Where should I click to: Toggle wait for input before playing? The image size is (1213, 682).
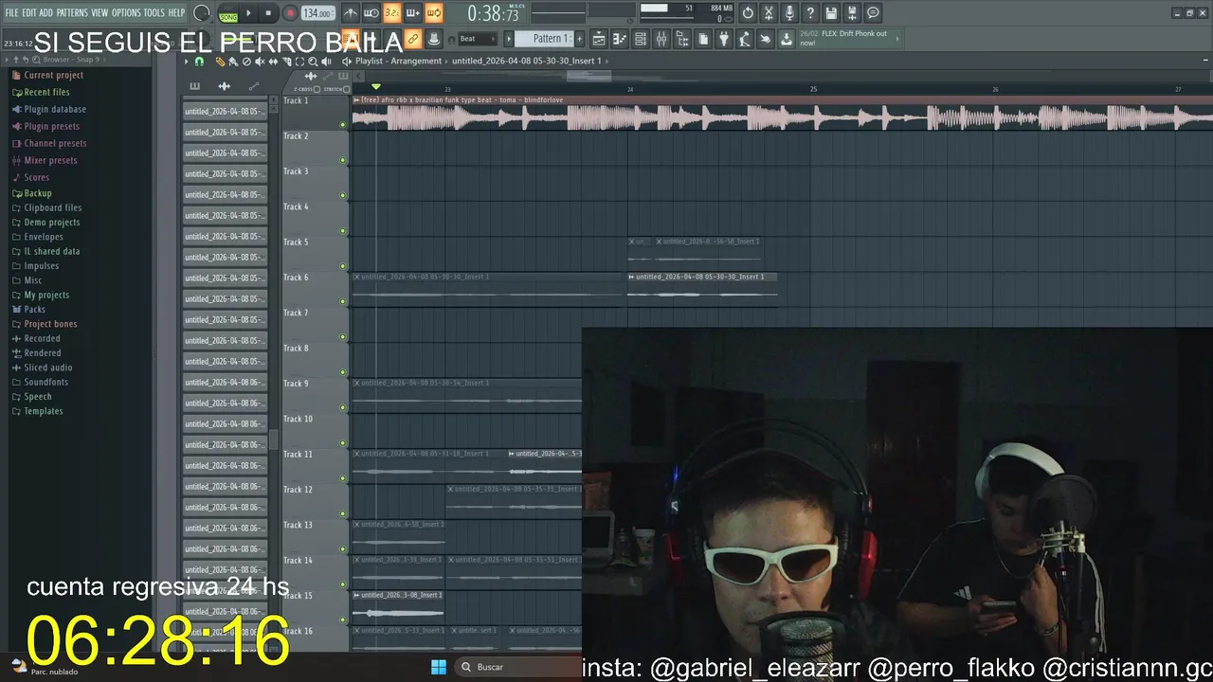pyautogui.click(x=371, y=13)
